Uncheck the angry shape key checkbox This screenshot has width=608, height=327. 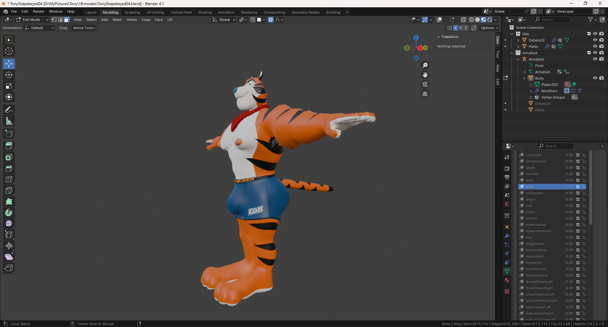[x=578, y=199]
